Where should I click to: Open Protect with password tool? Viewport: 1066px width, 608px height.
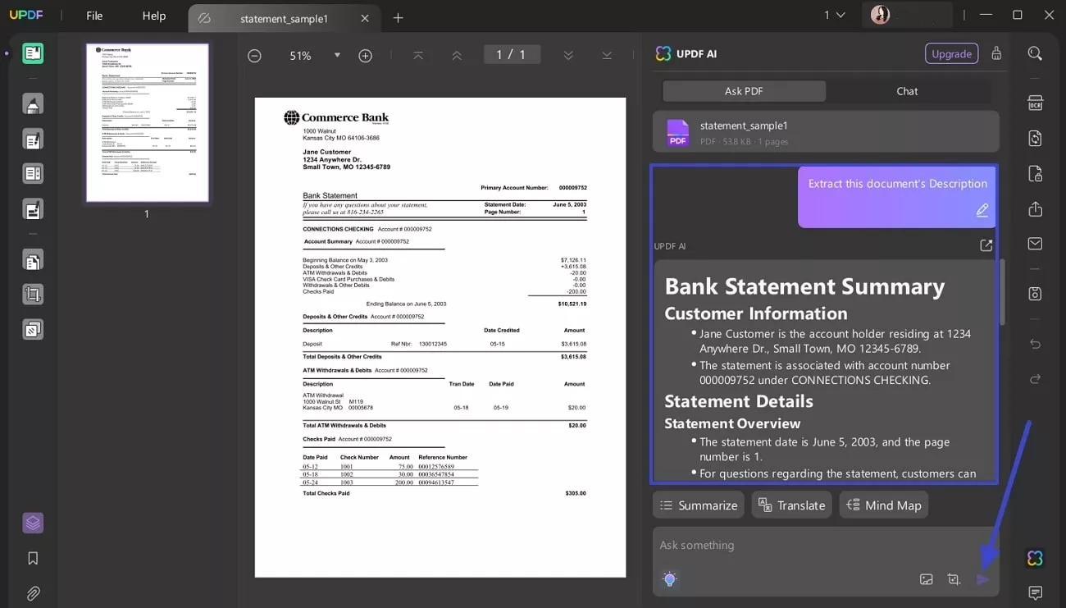(1035, 174)
